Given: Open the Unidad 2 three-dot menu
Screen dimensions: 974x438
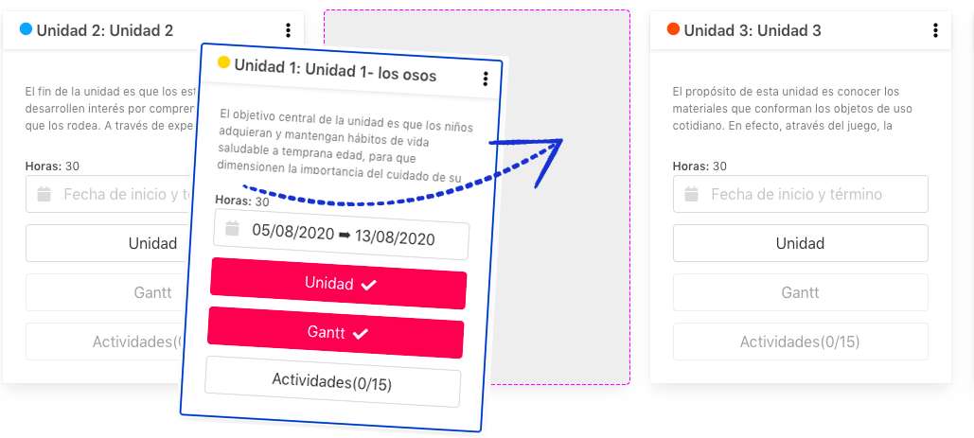Looking at the screenshot, I should (x=288, y=29).
